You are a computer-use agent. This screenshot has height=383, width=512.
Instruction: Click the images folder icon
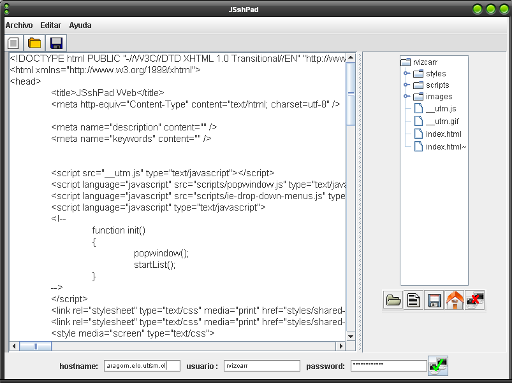[x=418, y=97]
